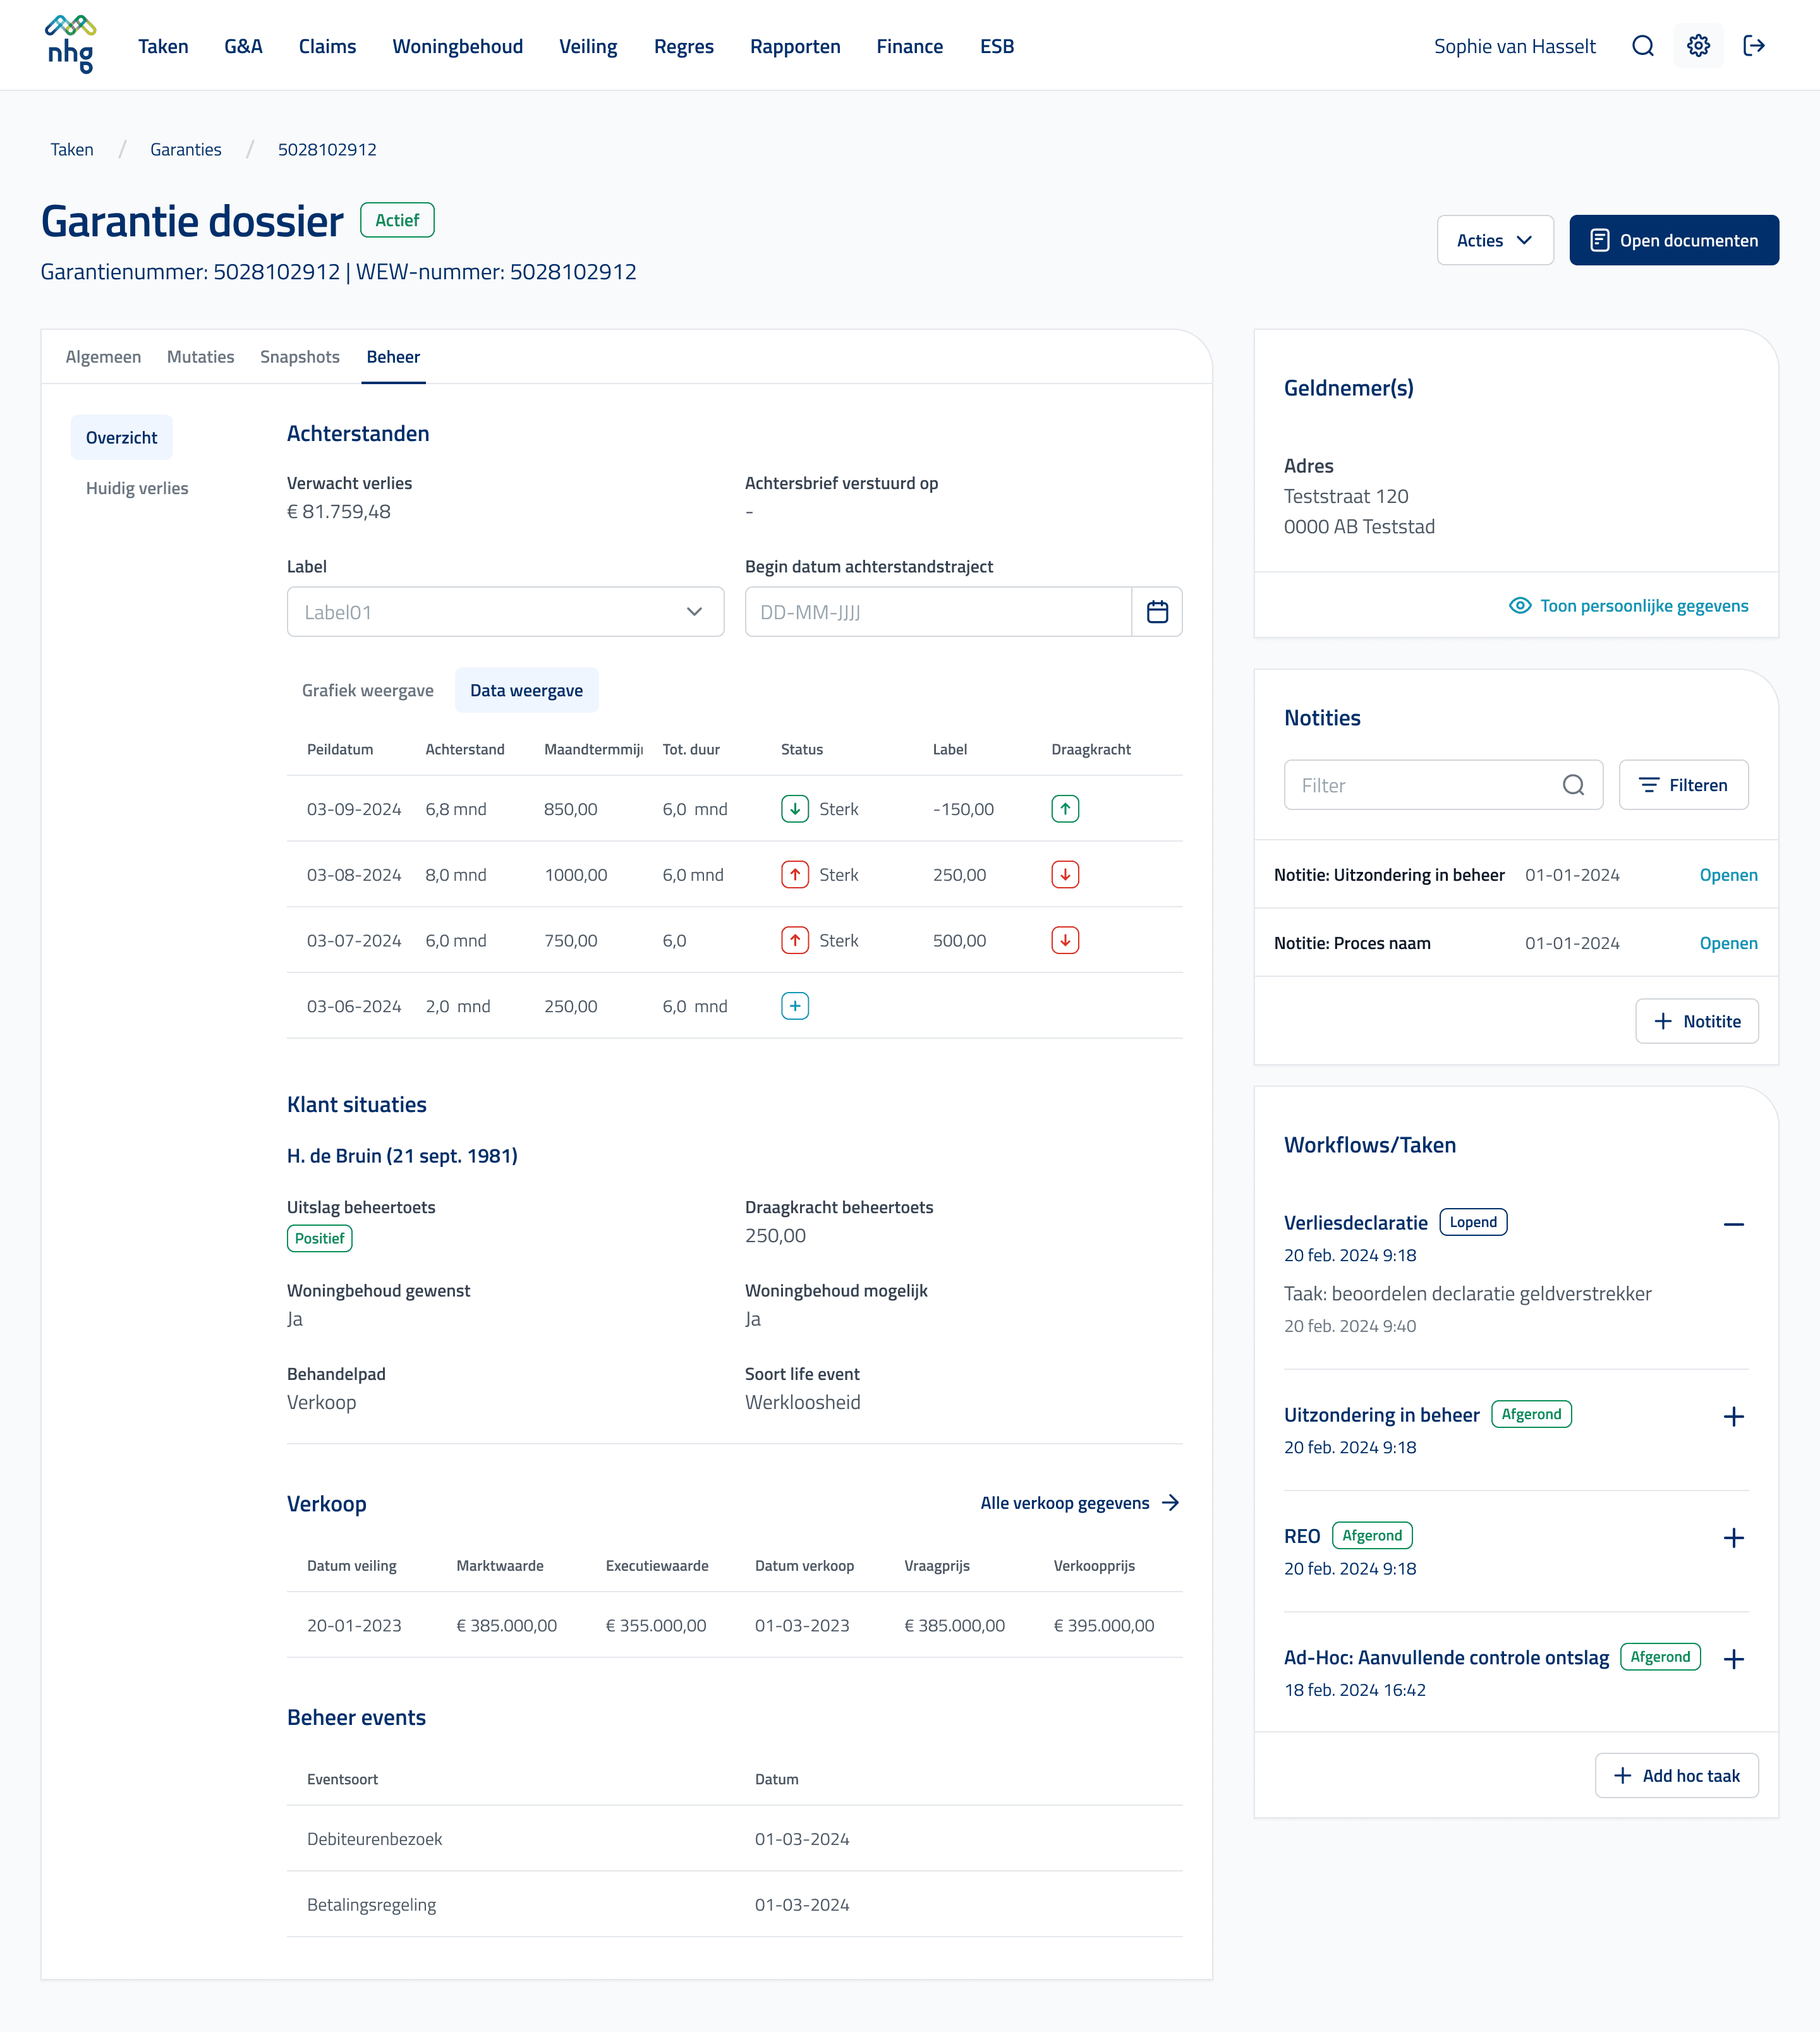The height and width of the screenshot is (2032, 1820).
Task: Open the Woningbehoud menu item
Action: 457,46
